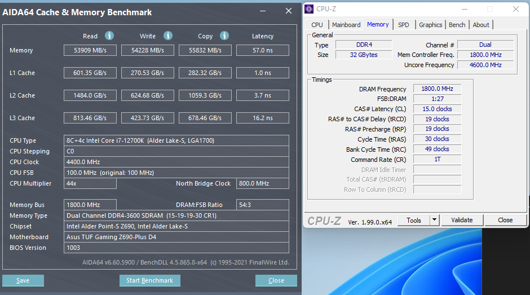Click the Memory Type field DDR4-3600 SDRAM
This screenshot has height=295, width=530.
point(176,215)
